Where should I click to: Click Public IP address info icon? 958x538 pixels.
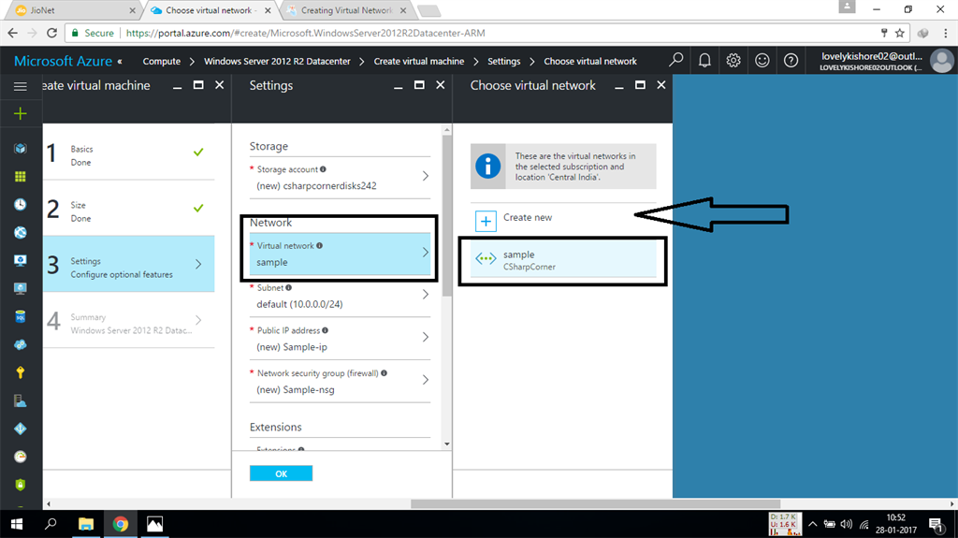[x=325, y=330]
